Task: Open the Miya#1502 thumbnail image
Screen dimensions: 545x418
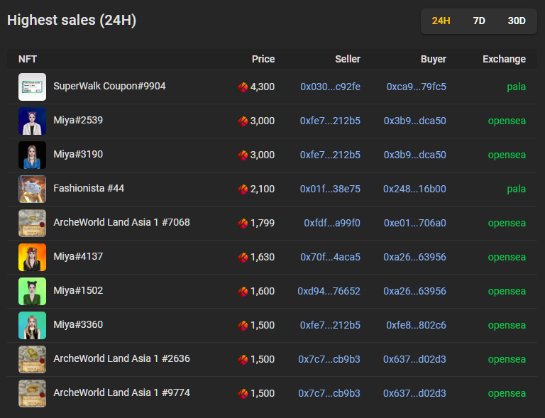Action: point(33,291)
